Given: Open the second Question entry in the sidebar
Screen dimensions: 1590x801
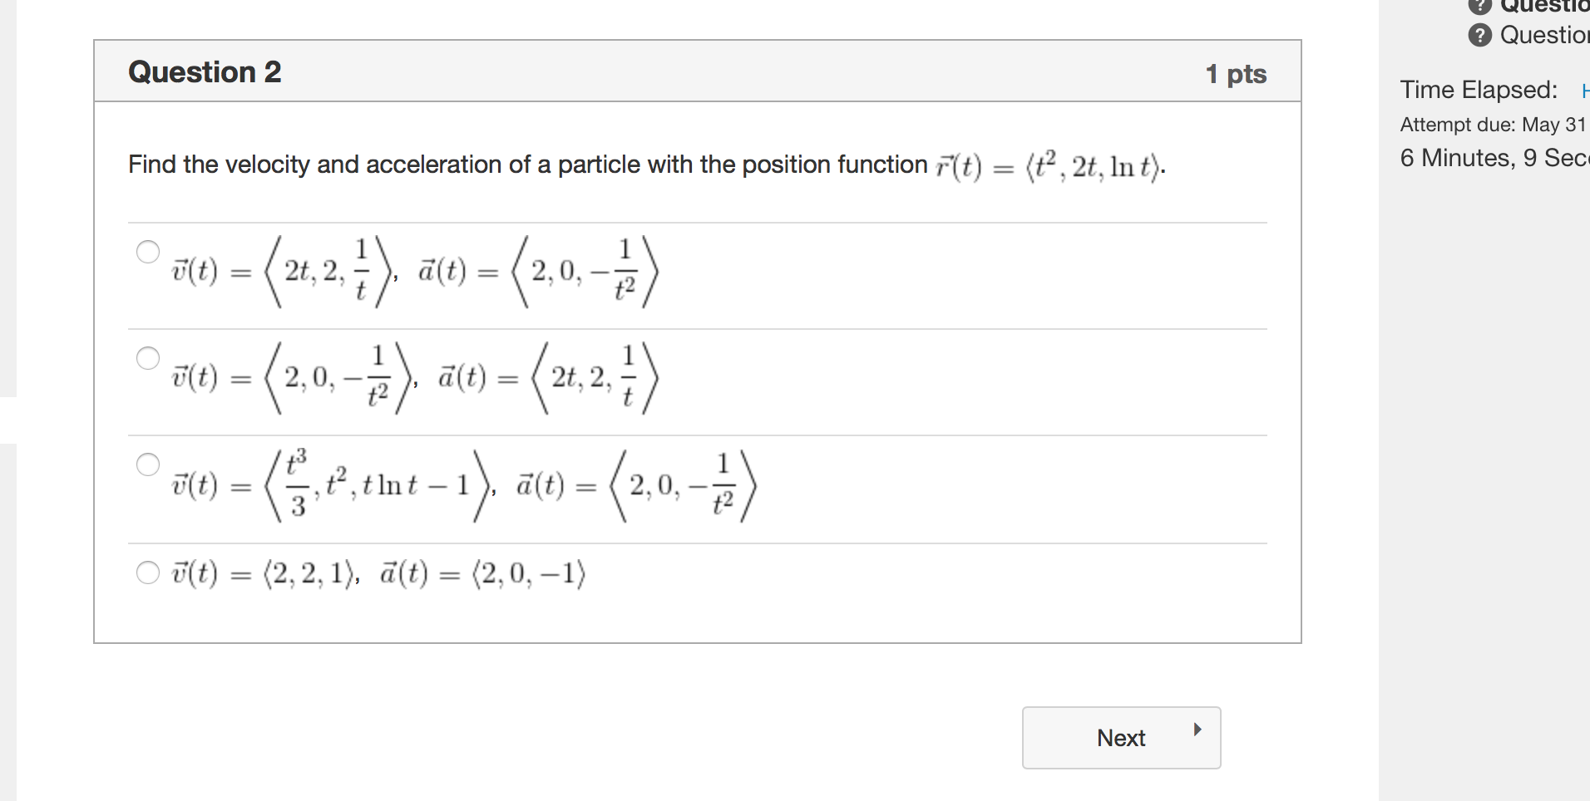Looking at the screenshot, I should [x=1547, y=35].
